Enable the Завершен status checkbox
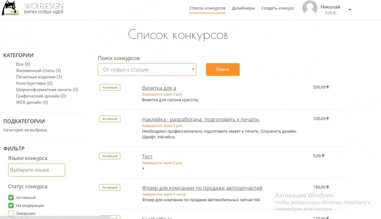This screenshot has height=219, width=381. pyautogui.click(x=11, y=213)
